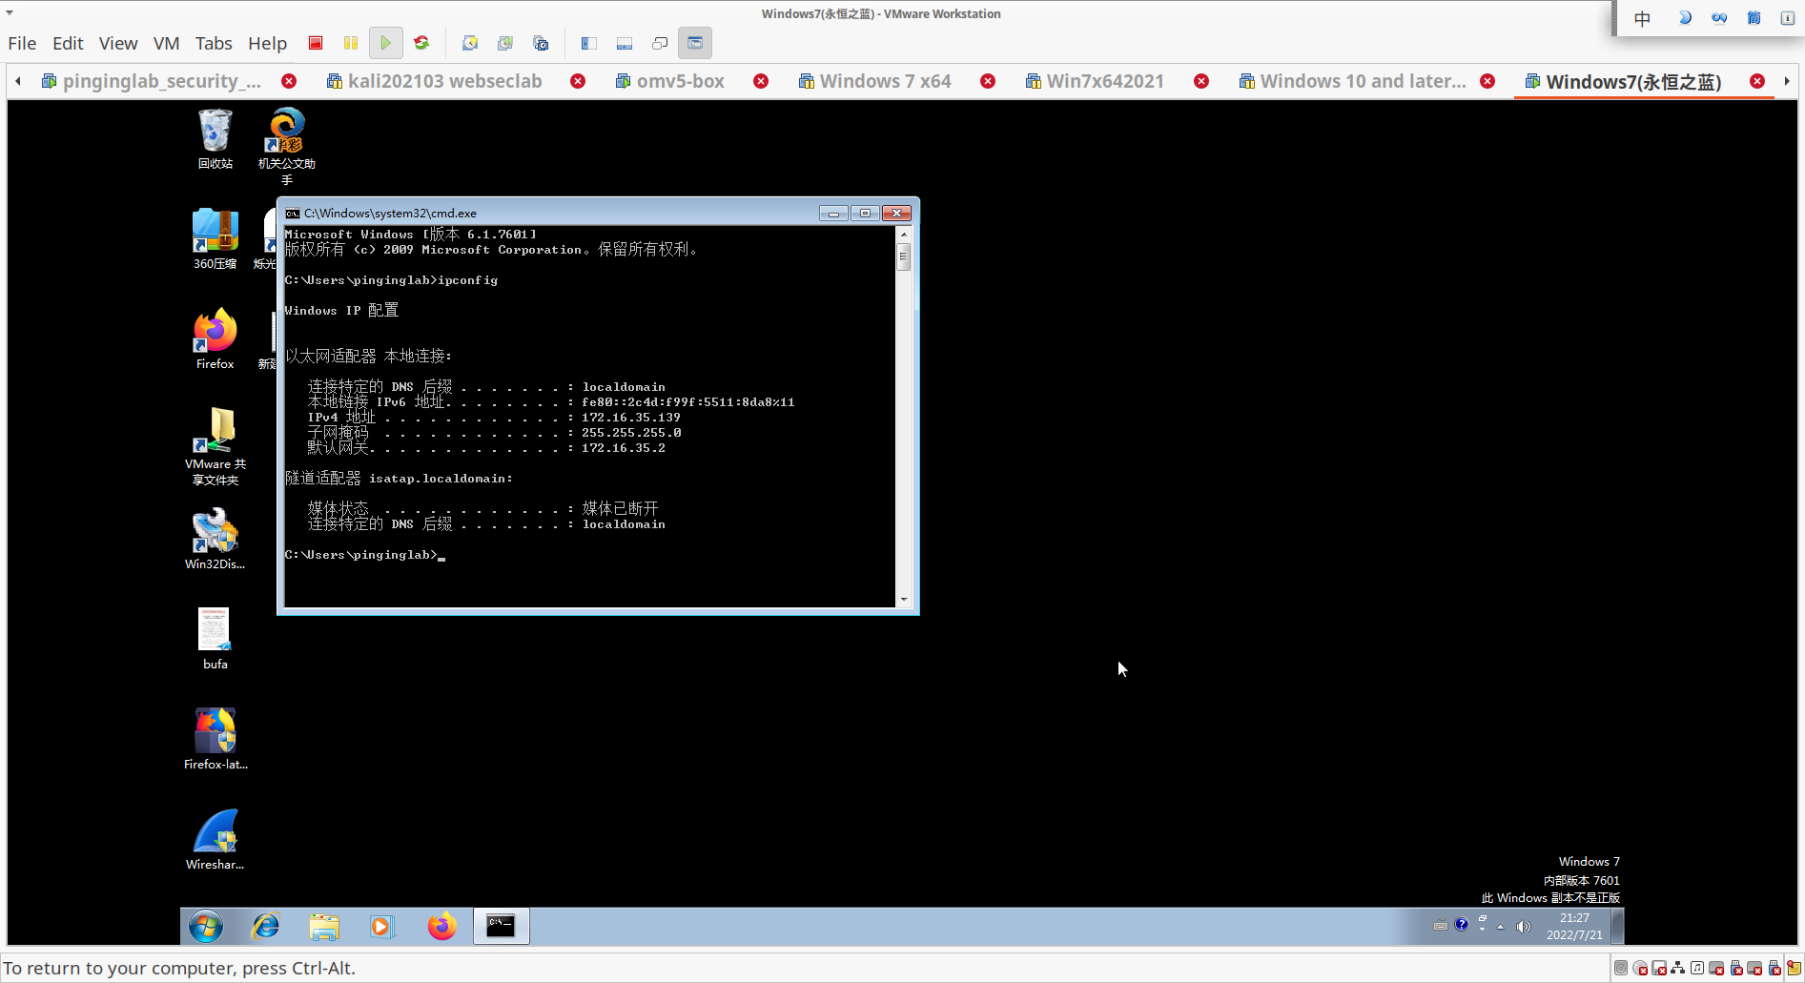Toggle the thumbnail bar view
This screenshot has height=983, width=1805.
pos(625,43)
